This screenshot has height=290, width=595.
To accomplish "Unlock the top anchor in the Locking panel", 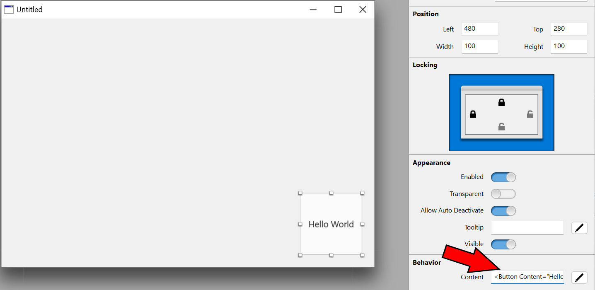I will [501, 102].
